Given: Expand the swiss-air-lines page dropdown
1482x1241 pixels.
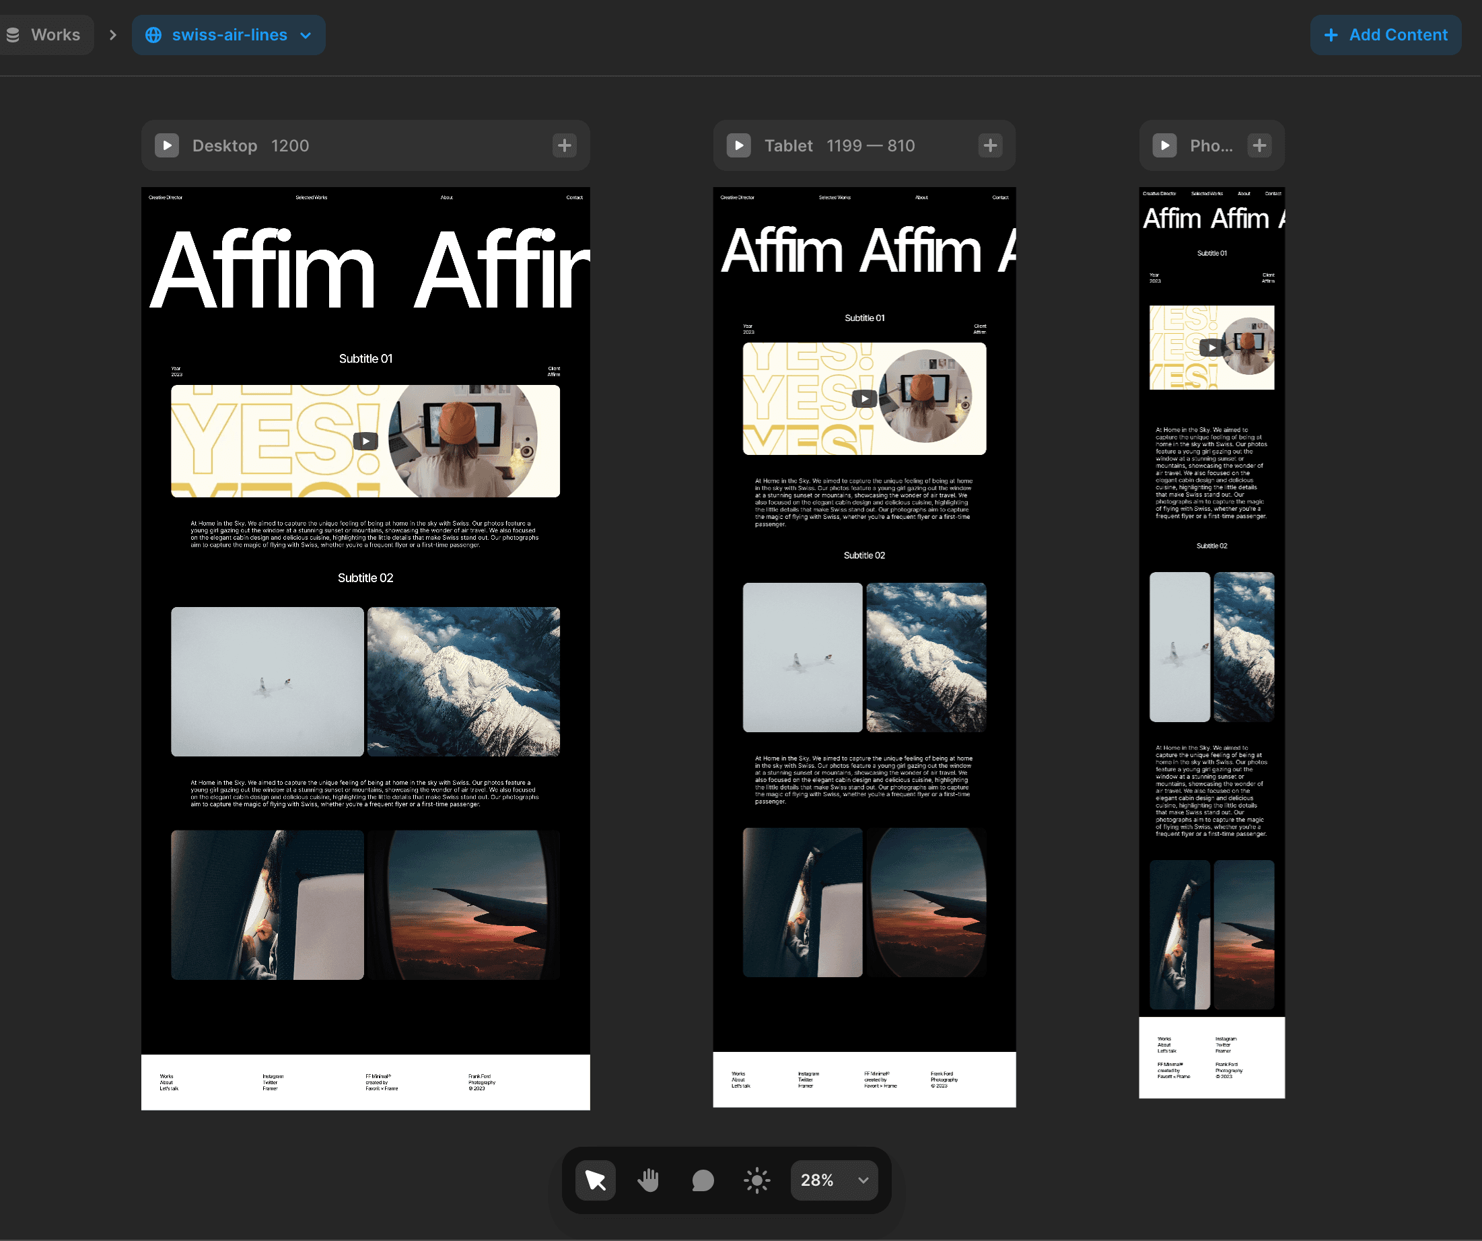Looking at the screenshot, I should point(306,35).
